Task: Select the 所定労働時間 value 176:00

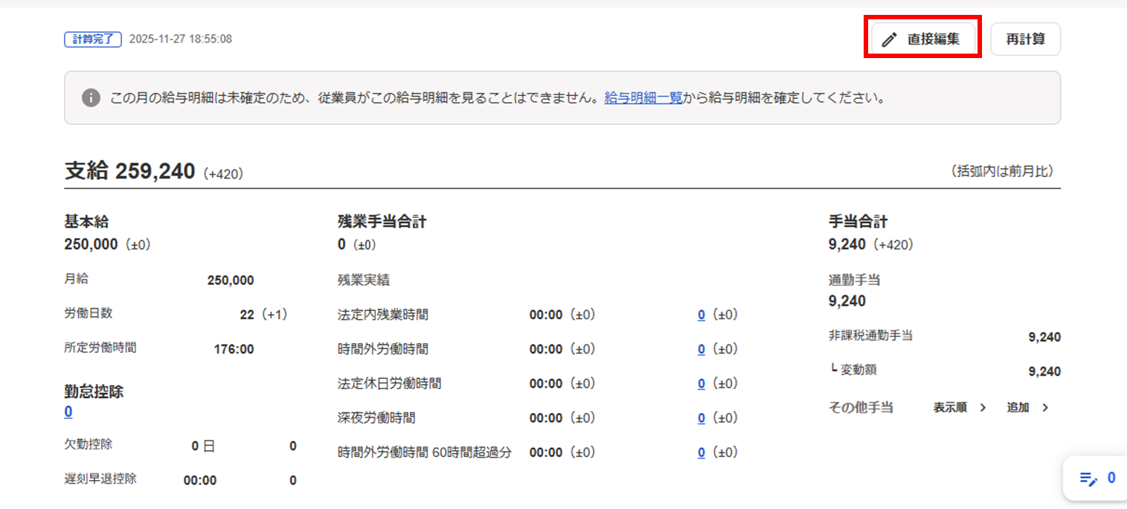Action: (x=234, y=349)
